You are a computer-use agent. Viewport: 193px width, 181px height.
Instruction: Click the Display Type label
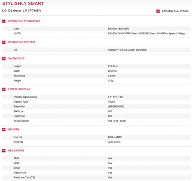pos(21,102)
